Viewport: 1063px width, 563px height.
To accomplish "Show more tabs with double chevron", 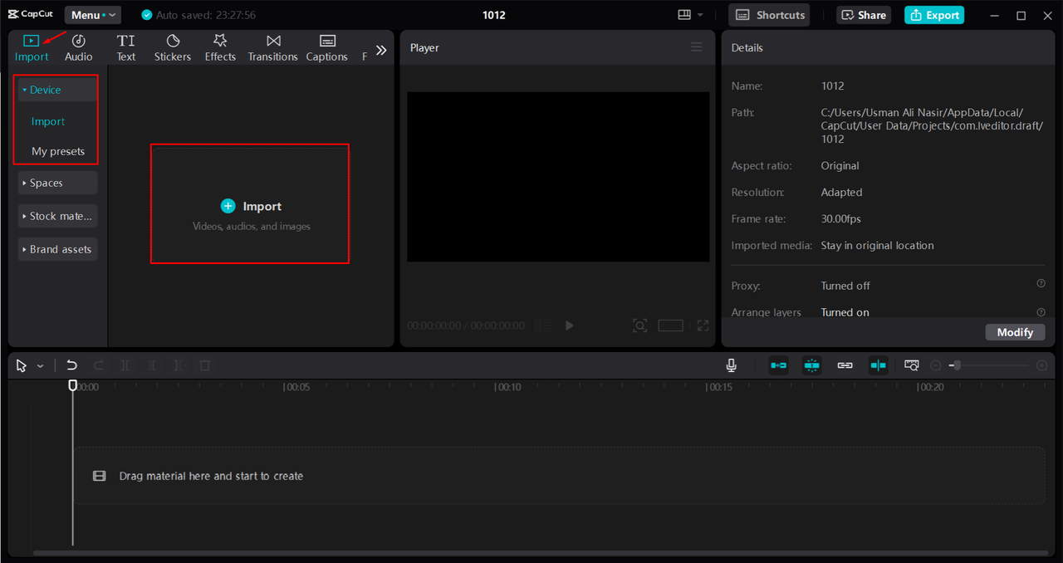I will tap(381, 50).
